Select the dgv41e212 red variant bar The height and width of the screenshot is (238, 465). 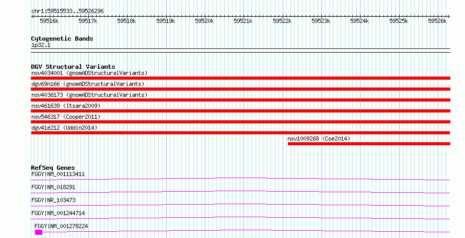pyautogui.click(x=240, y=133)
